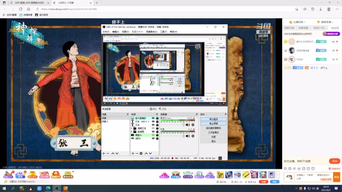
Task: Open Windows Start menu
Action: pyautogui.click(x=4, y=188)
